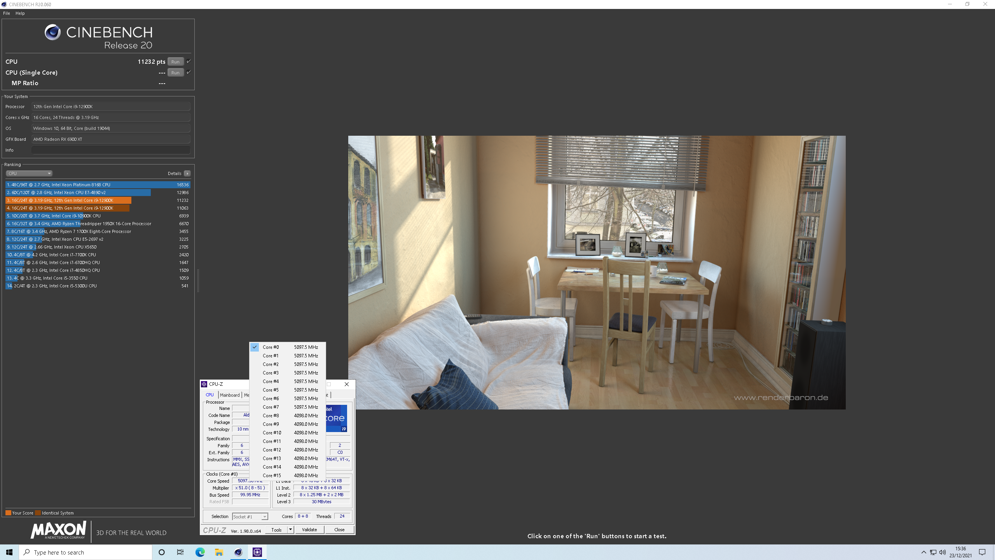Select the i9-12900K ranking row scoring 11232
The image size is (995, 560).
coord(98,200)
